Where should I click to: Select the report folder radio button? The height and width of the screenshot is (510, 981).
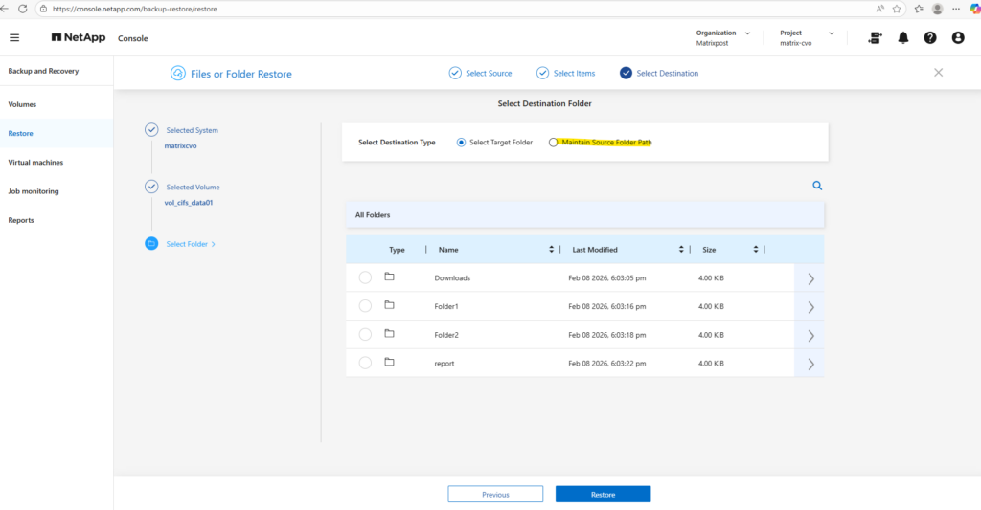(x=365, y=363)
